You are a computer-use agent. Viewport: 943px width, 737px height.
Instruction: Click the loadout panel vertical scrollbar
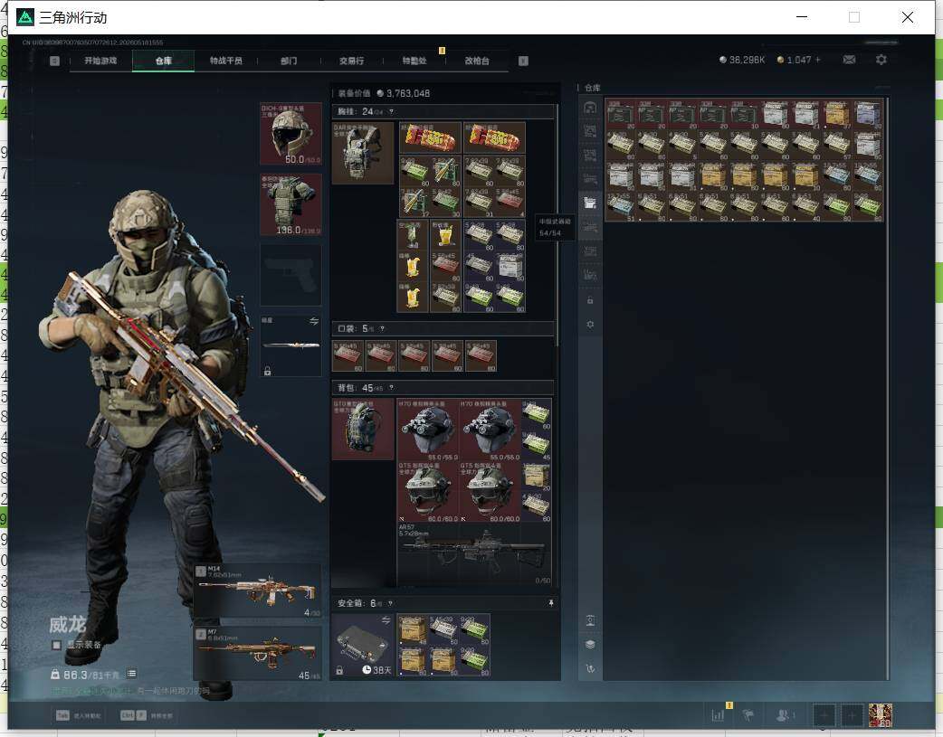pos(557,225)
